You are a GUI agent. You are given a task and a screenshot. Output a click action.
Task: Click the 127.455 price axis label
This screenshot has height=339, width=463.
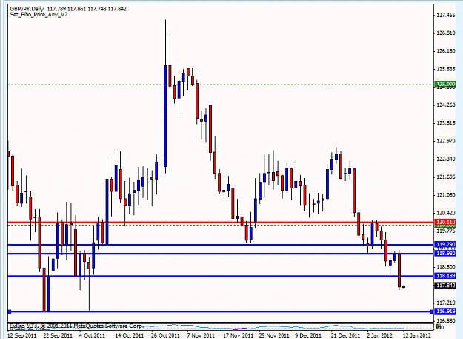click(445, 15)
